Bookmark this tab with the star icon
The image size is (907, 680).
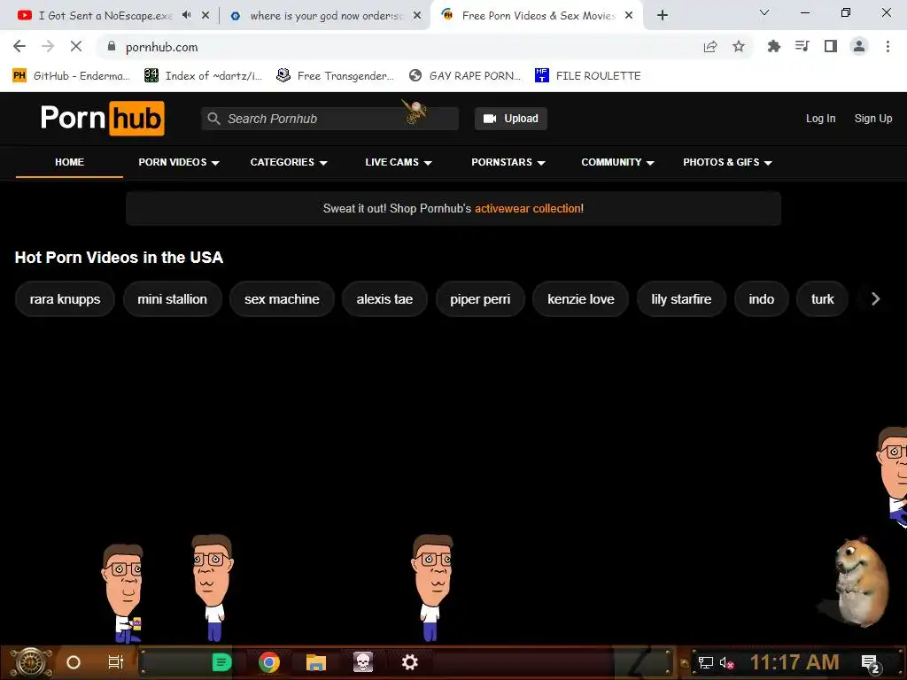pos(739,47)
